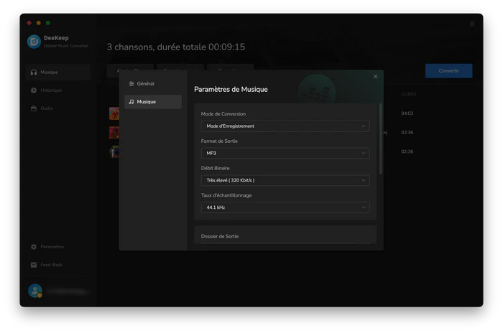Open the Général settings tab
The width and height of the screenshot is (503, 333).
pos(153,84)
